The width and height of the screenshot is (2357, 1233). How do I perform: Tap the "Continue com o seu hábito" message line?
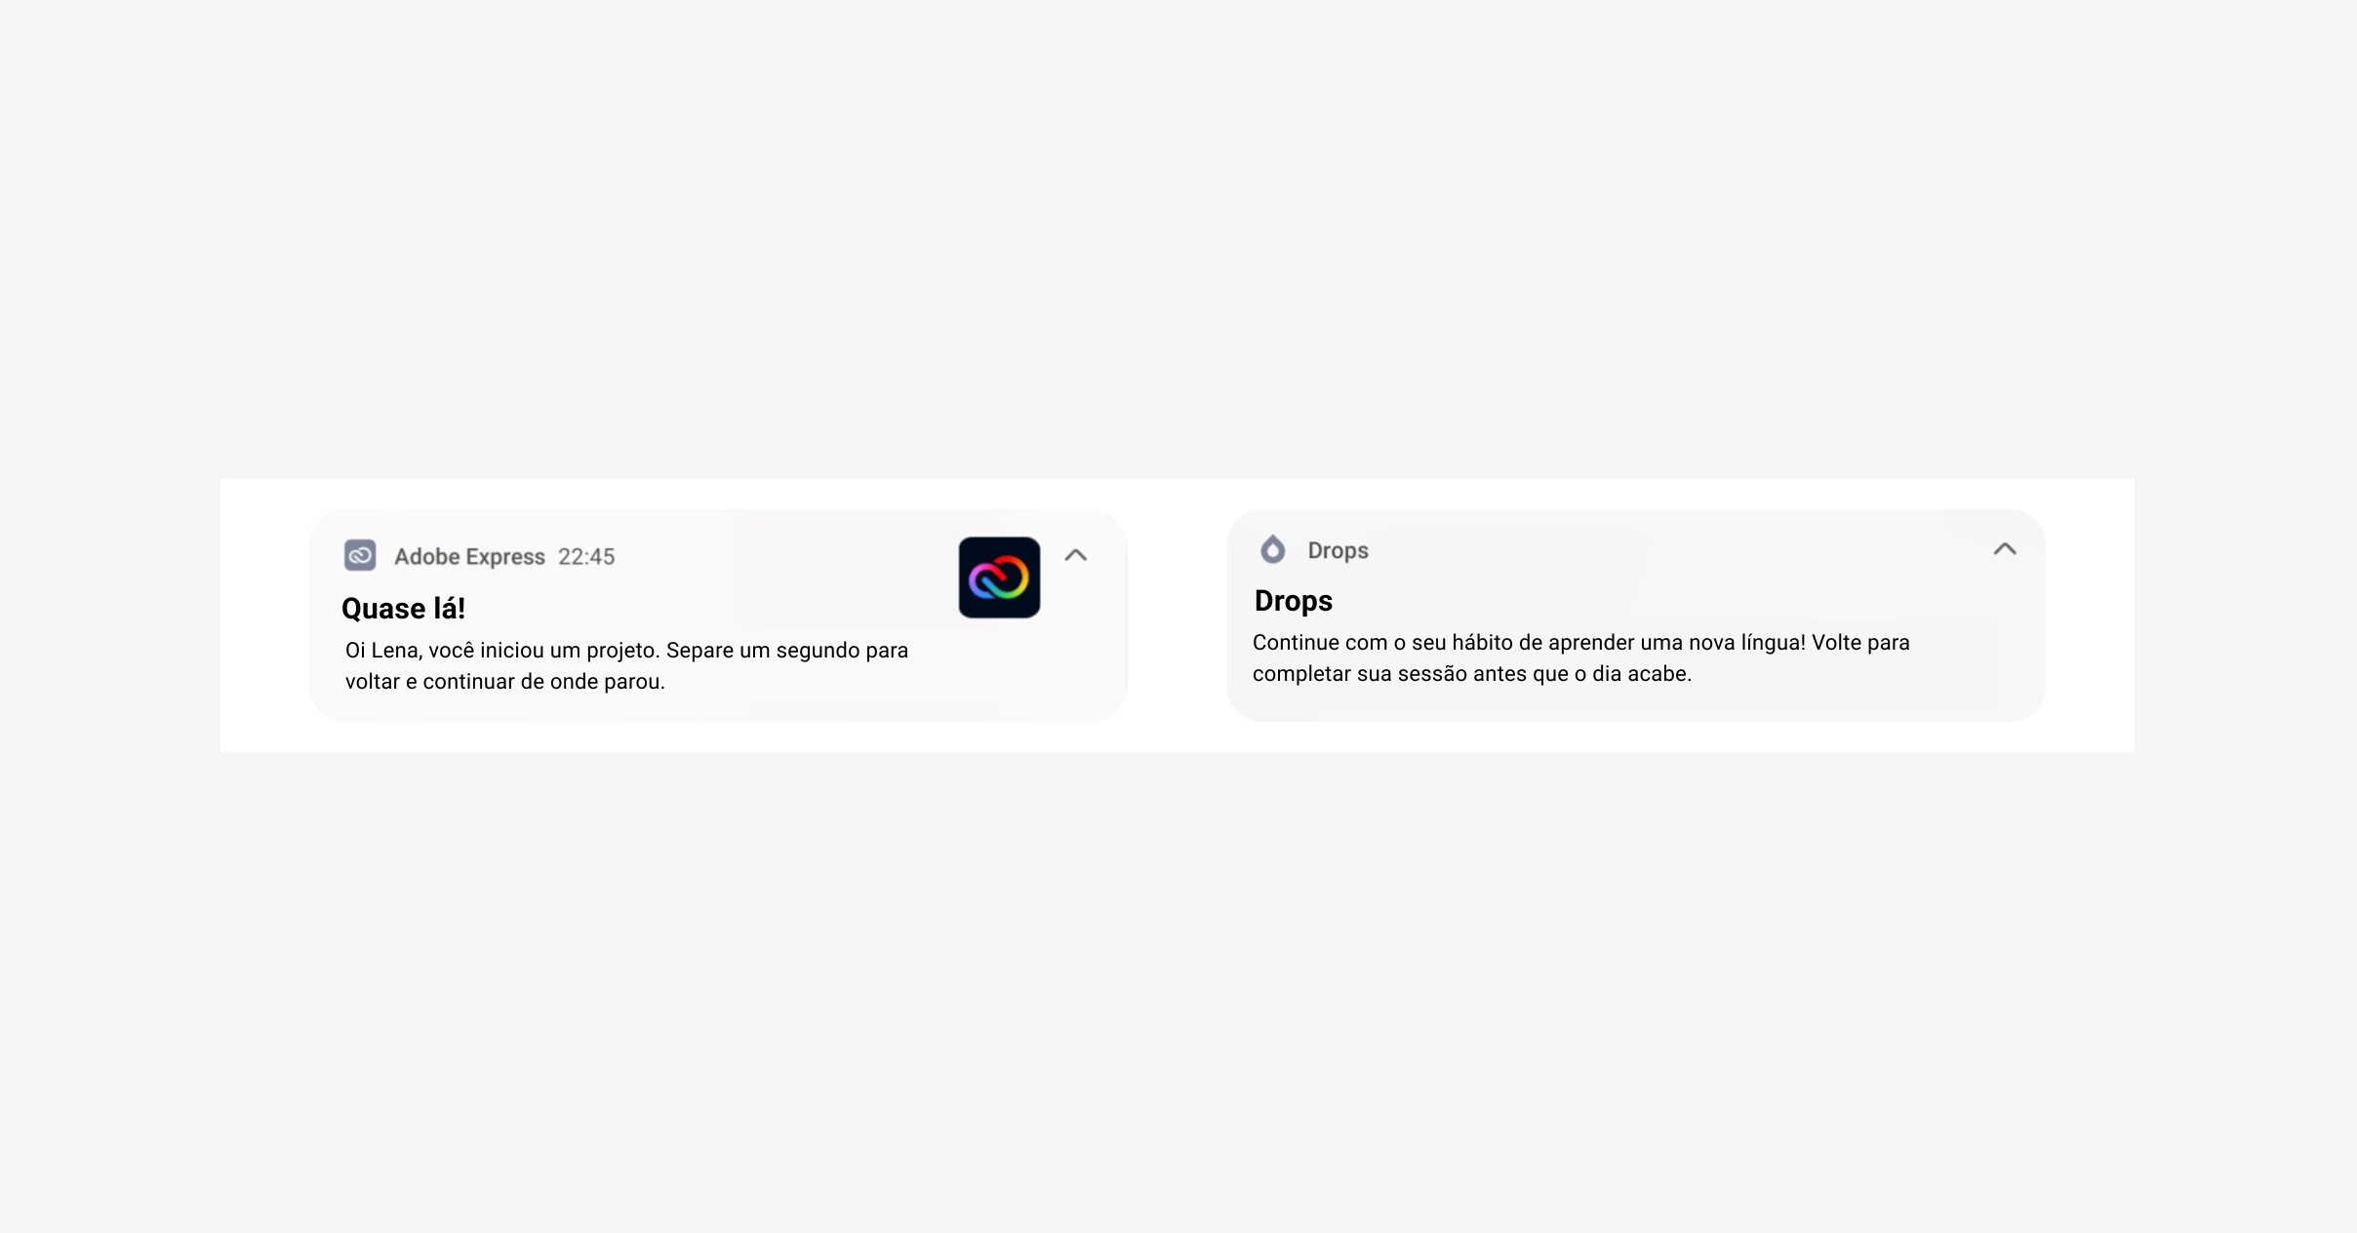tap(1580, 643)
